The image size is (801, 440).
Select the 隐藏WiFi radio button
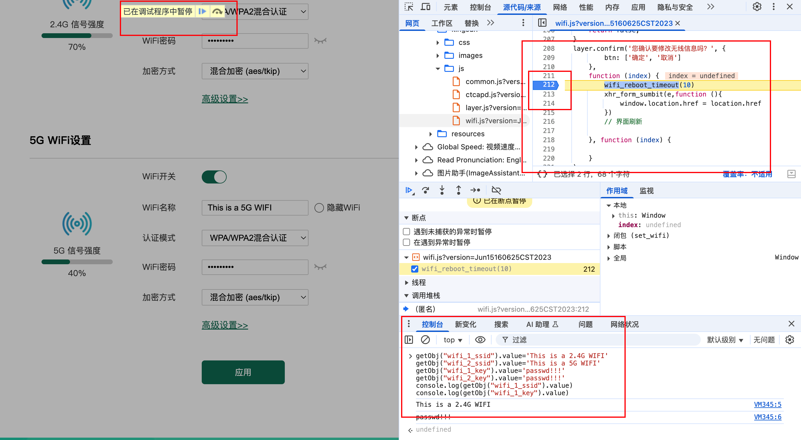point(319,208)
